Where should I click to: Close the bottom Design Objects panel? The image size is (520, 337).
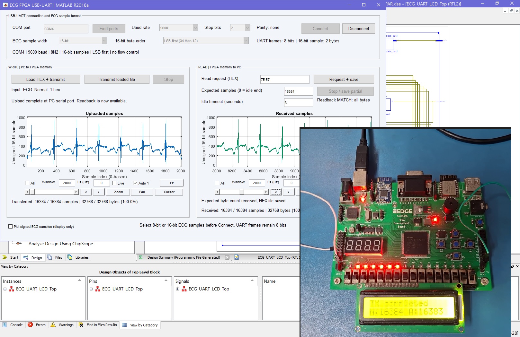coord(517,266)
